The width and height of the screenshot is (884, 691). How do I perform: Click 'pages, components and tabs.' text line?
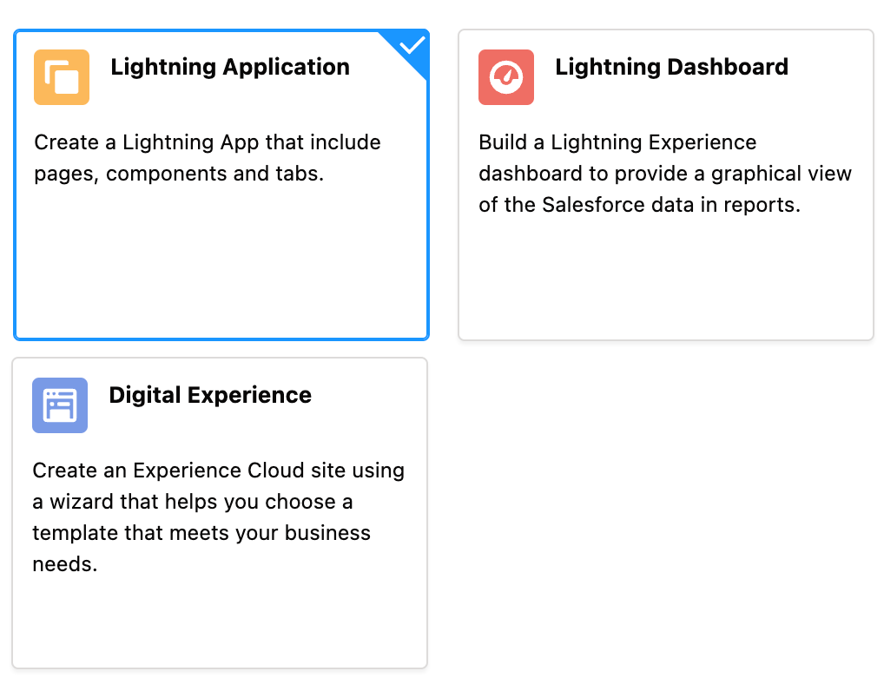click(179, 174)
